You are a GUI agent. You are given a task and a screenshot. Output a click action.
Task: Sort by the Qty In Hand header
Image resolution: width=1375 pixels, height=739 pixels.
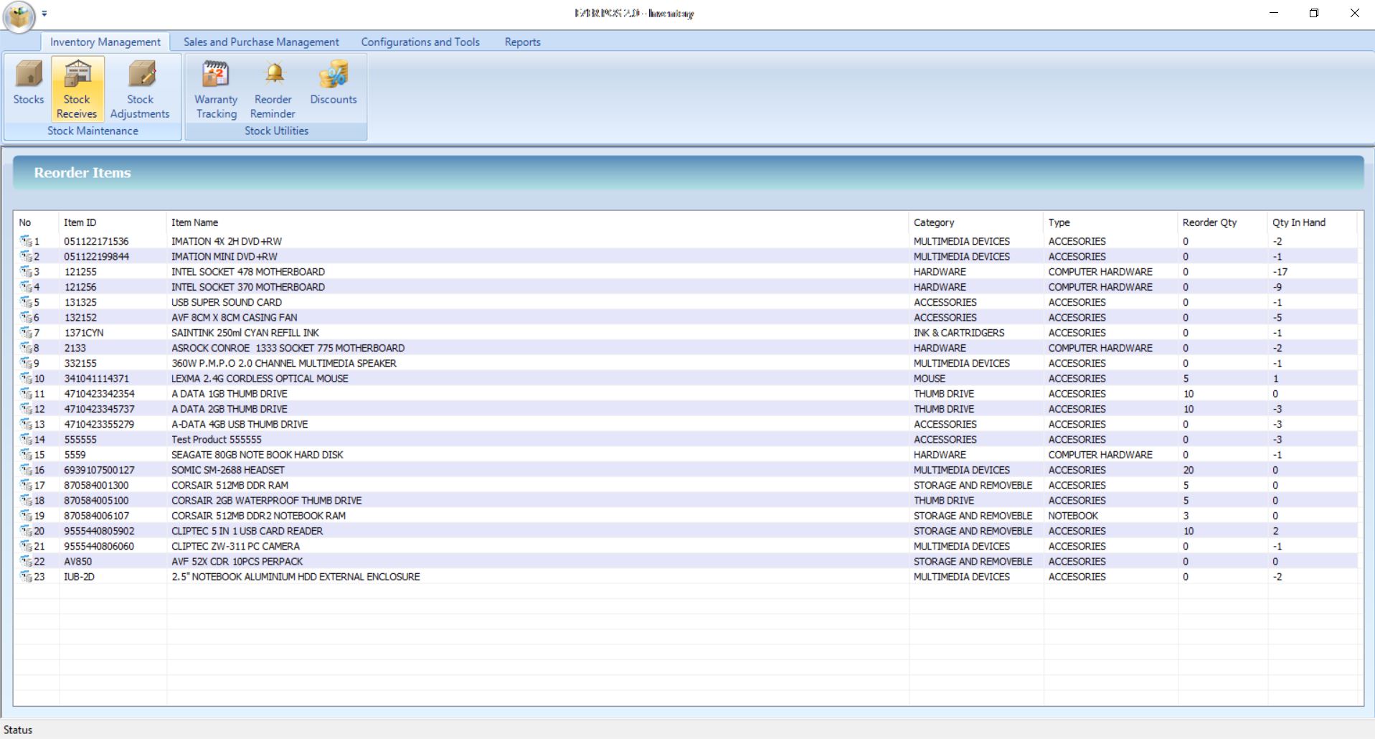click(x=1312, y=222)
